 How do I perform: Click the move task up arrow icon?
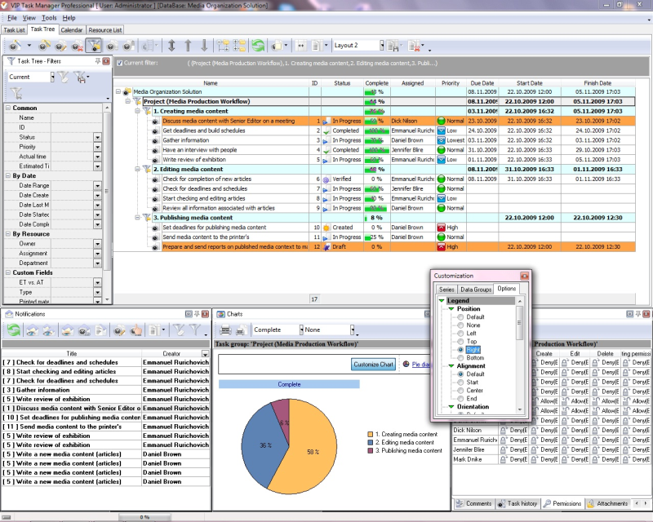(187, 46)
